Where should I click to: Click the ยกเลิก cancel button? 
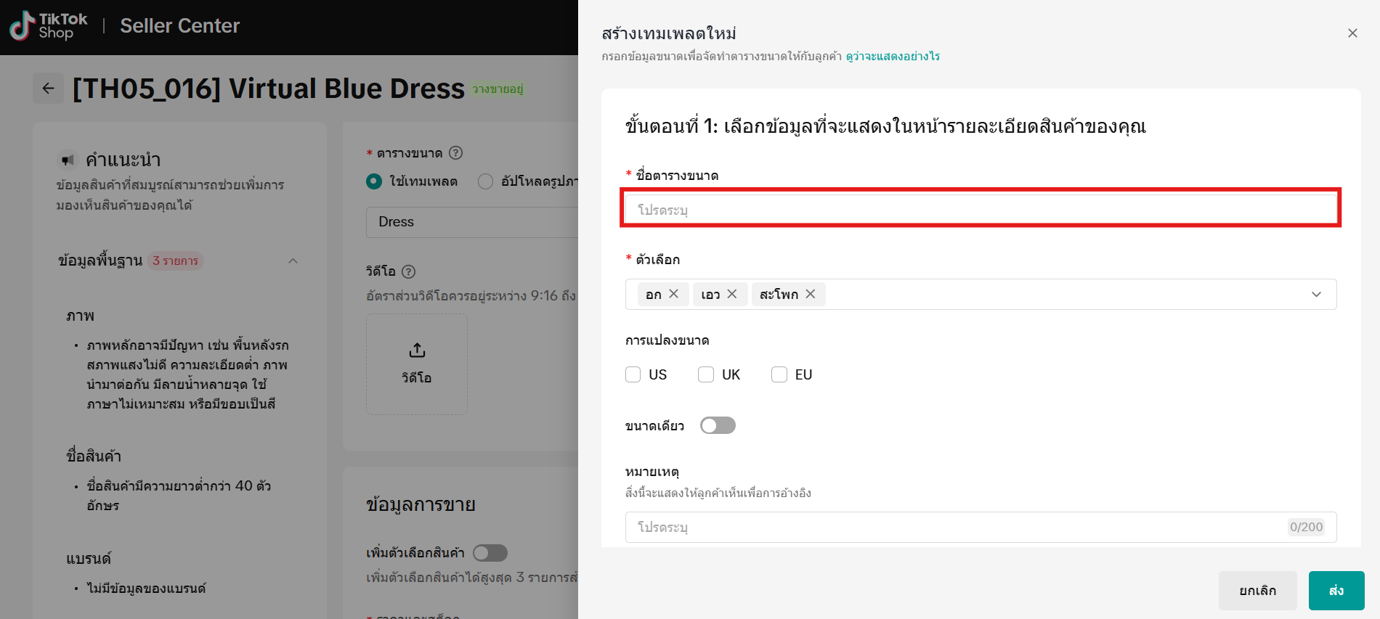[1258, 591]
